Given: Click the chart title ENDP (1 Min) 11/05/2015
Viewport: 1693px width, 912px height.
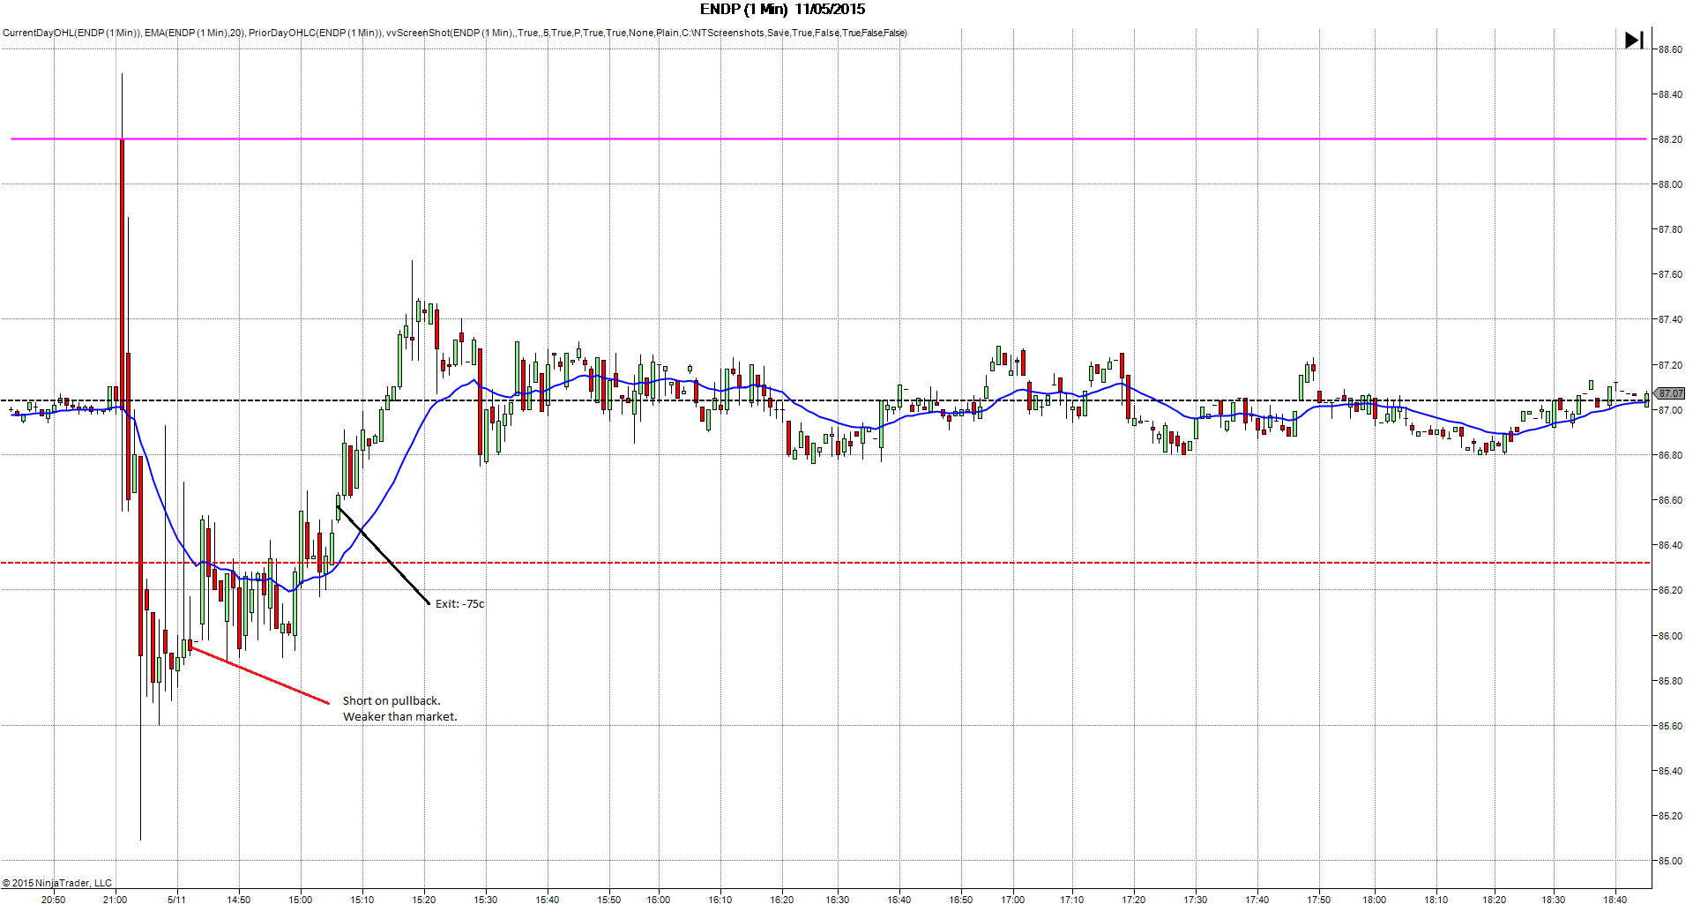Looking at the screenshot, I should (x=782, y=9).
